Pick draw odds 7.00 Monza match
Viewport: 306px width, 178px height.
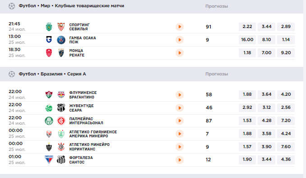coord(267,53)
